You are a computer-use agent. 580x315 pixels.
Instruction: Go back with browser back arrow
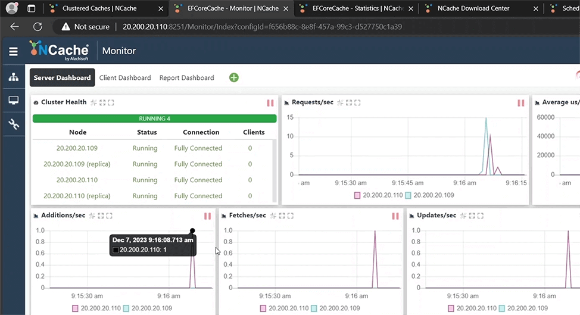(14, 27)
